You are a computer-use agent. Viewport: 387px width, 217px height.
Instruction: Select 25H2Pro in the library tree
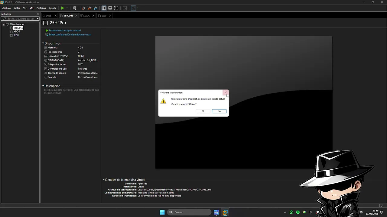18,28
